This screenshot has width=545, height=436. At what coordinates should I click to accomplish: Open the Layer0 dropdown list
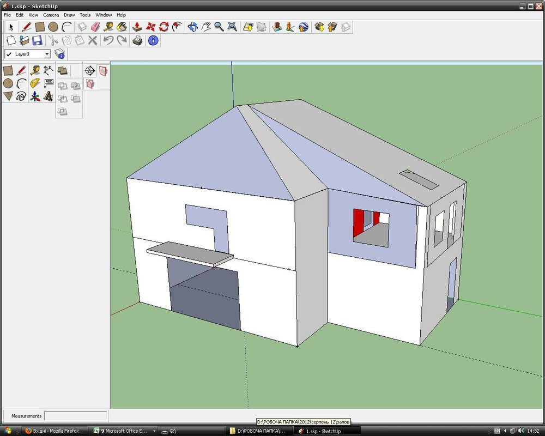[47, 54]
